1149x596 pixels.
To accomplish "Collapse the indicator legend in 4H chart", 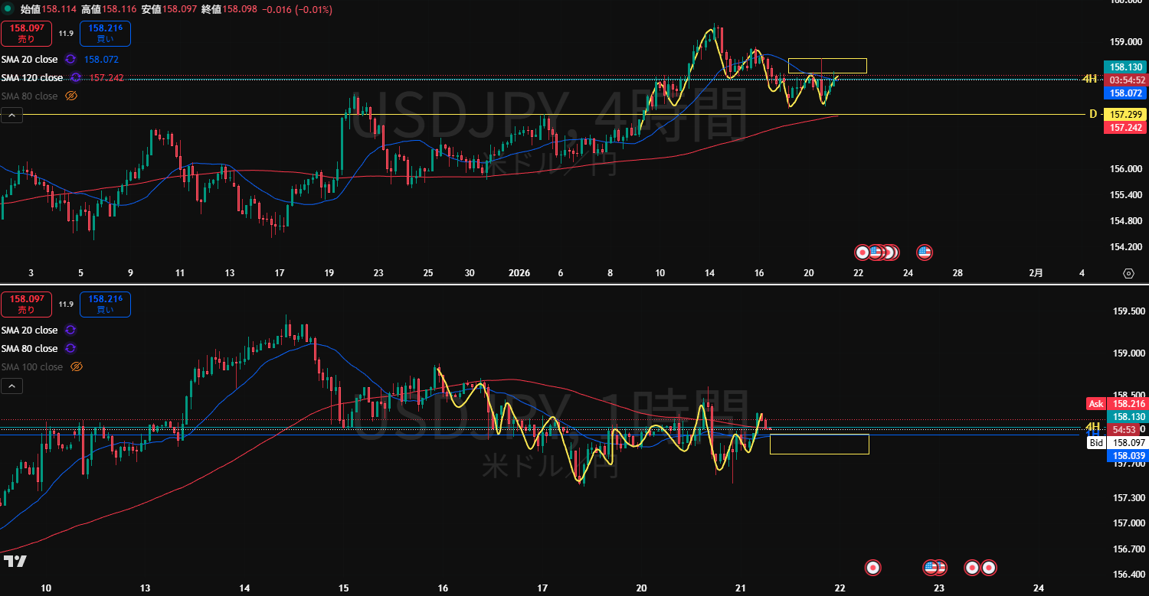I will coord(11,116).
